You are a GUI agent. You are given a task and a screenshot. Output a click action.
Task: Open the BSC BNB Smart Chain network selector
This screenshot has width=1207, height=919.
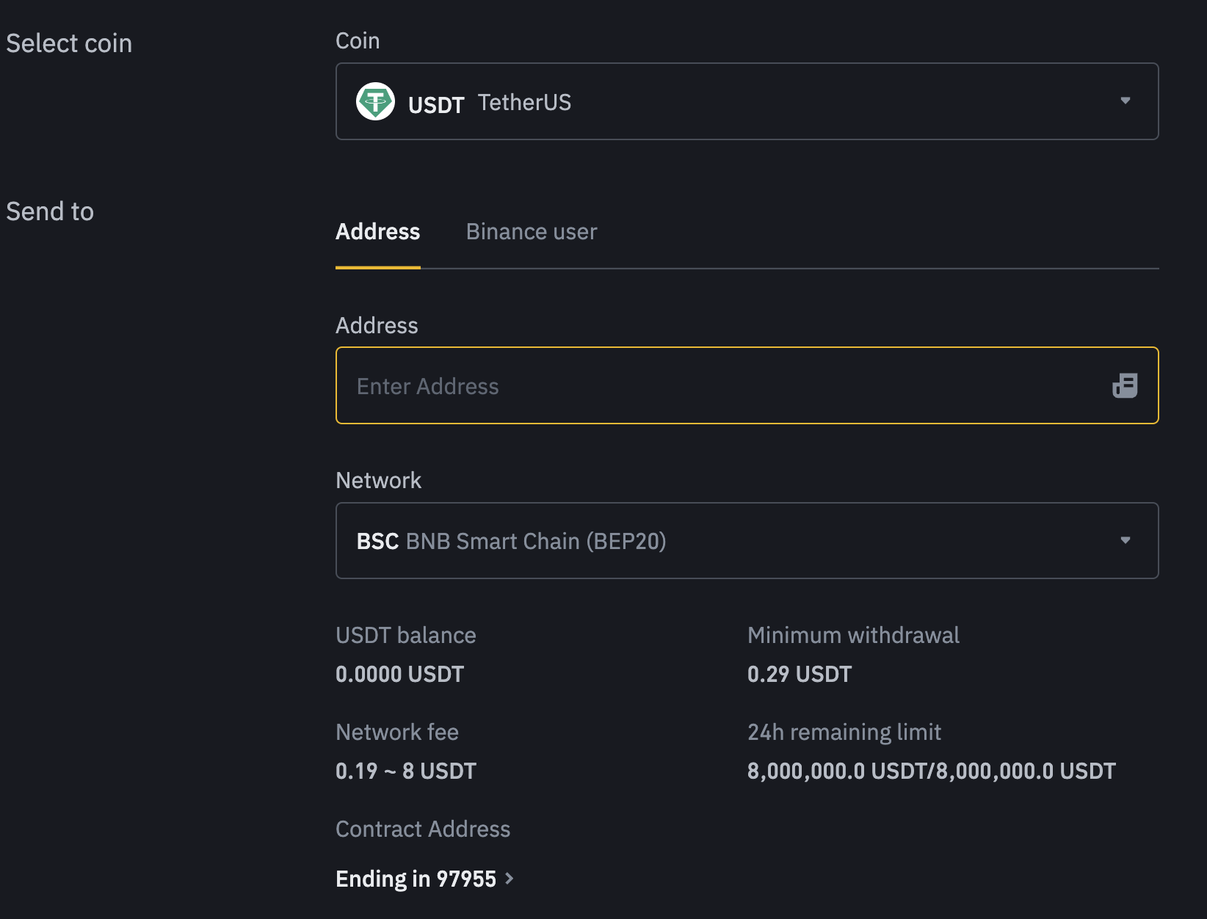click(x=747, y=541)
